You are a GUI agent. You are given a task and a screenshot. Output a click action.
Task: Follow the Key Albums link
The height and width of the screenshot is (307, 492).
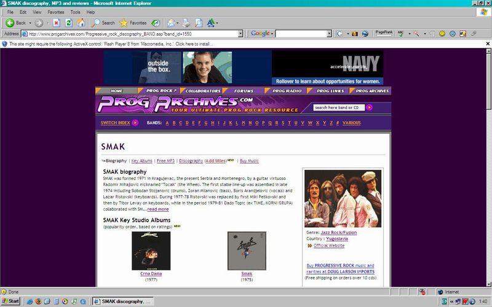tap(142, 161)
